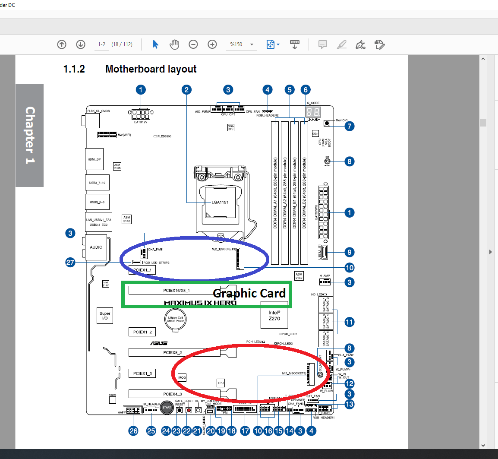
Task: Click callout number 6 above Q_CODE
Action: [306, 90]
